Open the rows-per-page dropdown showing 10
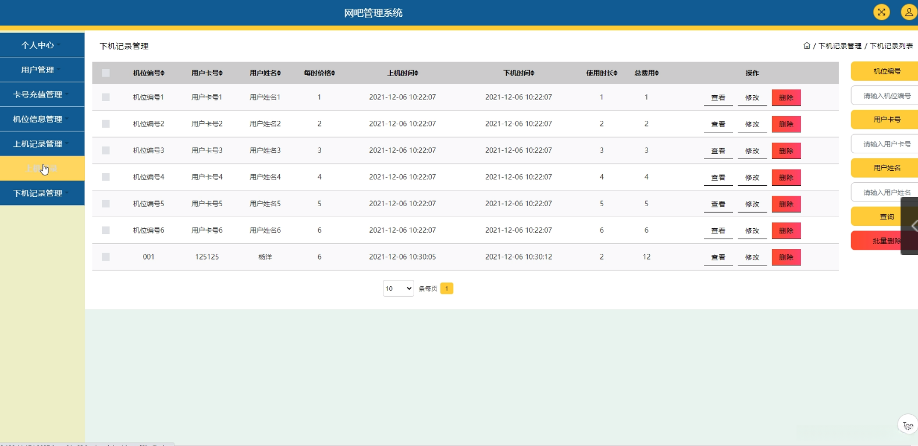The image size is (918, 446). point(398,289)
